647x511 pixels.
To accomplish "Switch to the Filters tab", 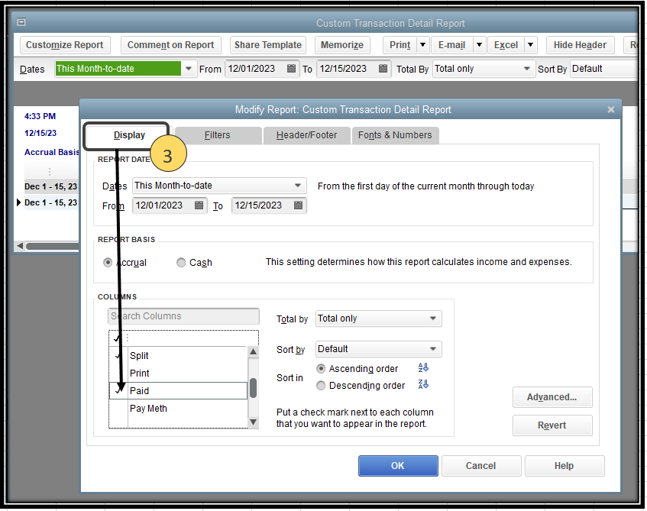I will pos(218,135).
